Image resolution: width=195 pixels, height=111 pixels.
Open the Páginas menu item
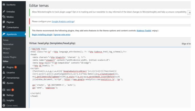point(10,22)
